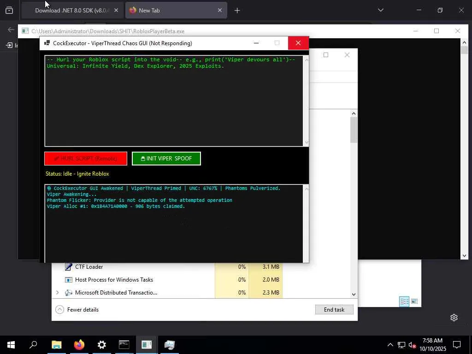Close the CockExecutor window with red X
Screen dimensions: 472x354
298,43
